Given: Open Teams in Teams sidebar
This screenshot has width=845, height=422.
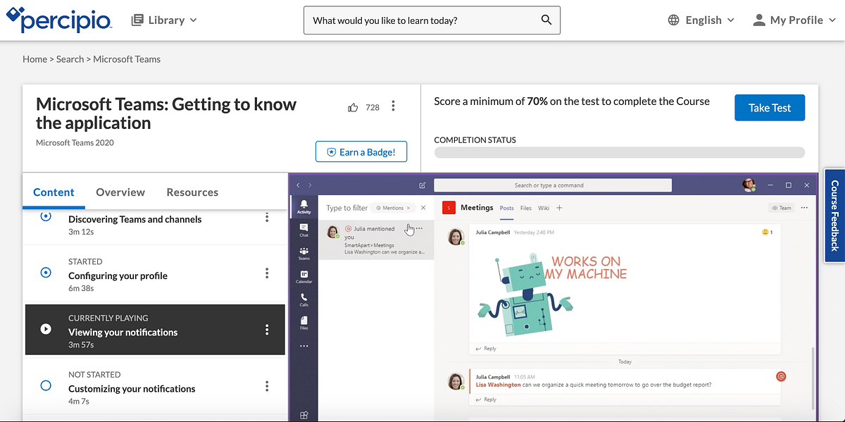Looking at the screenshot, I should (303, 254).
